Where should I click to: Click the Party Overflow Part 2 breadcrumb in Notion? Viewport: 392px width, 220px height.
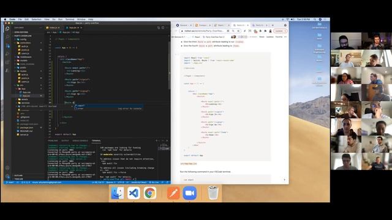(x=214, y=37)
